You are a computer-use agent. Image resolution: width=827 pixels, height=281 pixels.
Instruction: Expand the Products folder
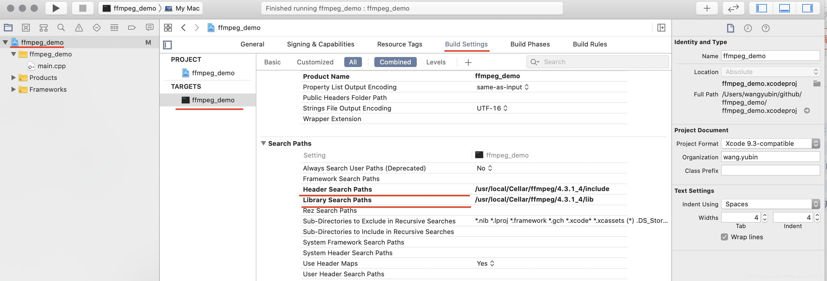click(x=14, y=77)
